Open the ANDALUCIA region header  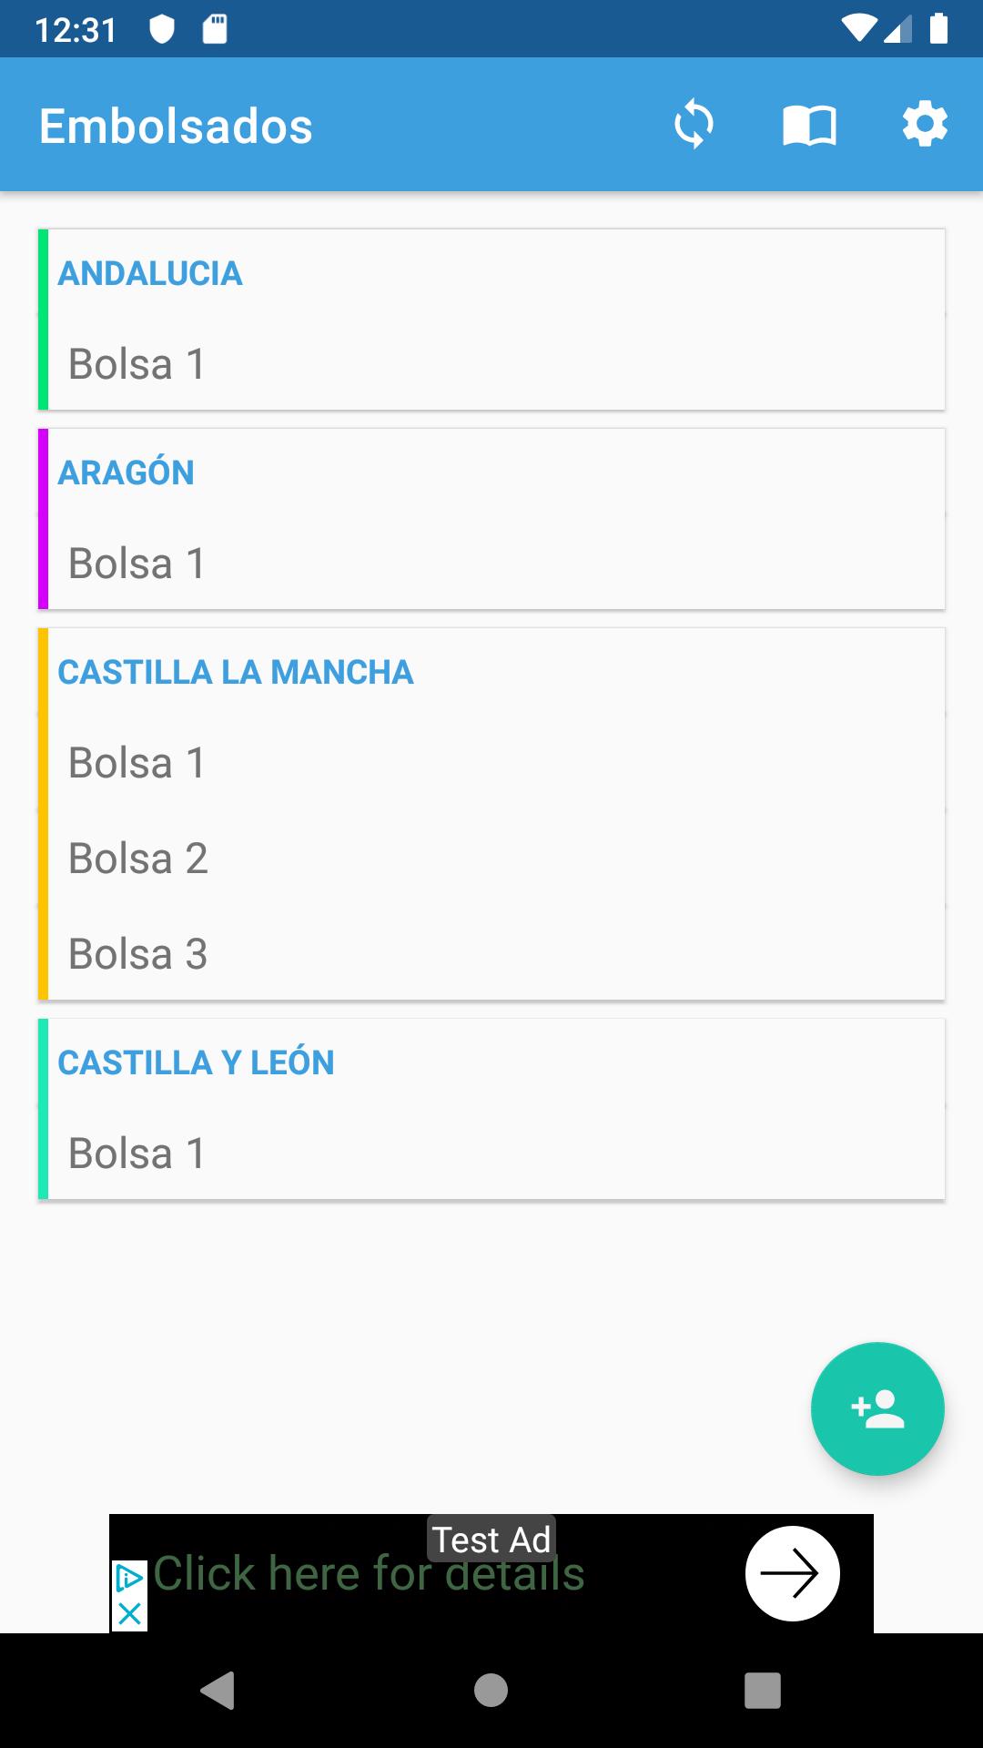pos(150,273)
